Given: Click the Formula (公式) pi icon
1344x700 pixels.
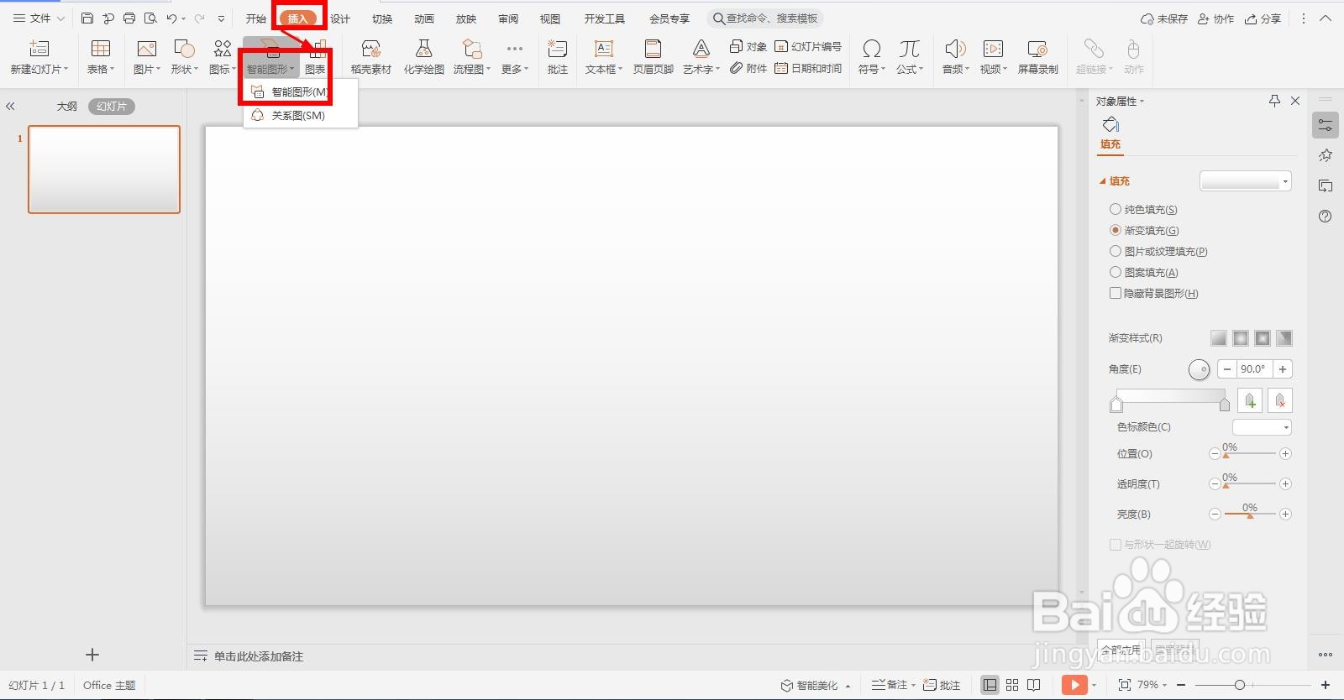Looking at the screenshot, I should tap(909, 49).
